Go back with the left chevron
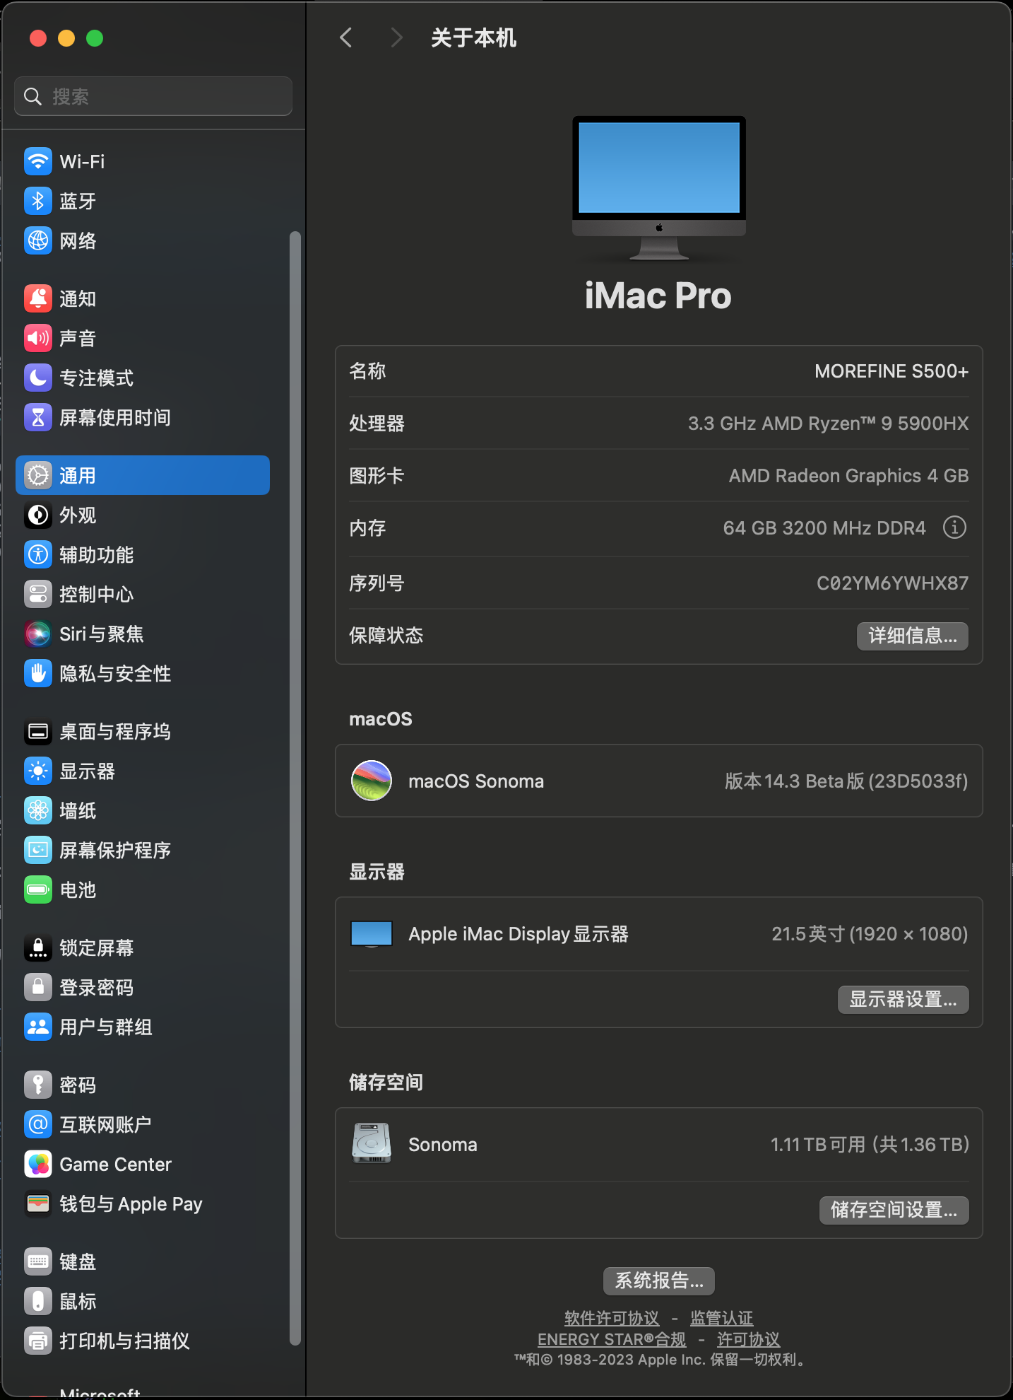Image resolution: width=1013 pixels, height=1400 pixels. click(x=346, y=37)
